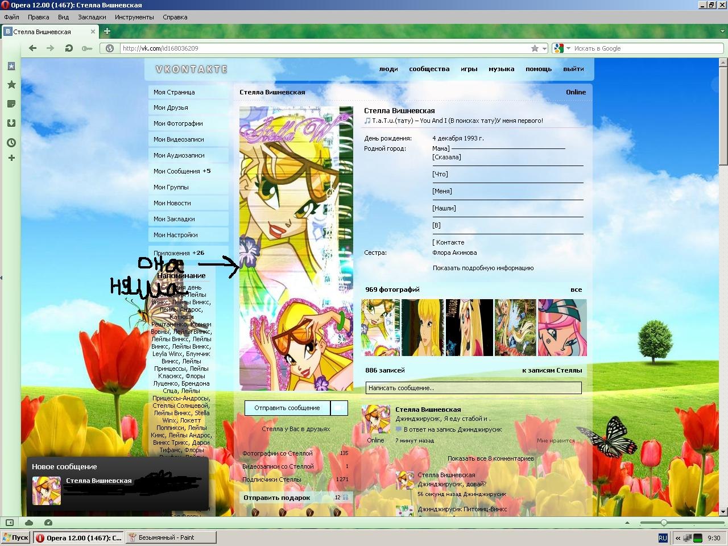
Task: Click the globe site-info badge in address bar
Action: click(x=110, y=48)
